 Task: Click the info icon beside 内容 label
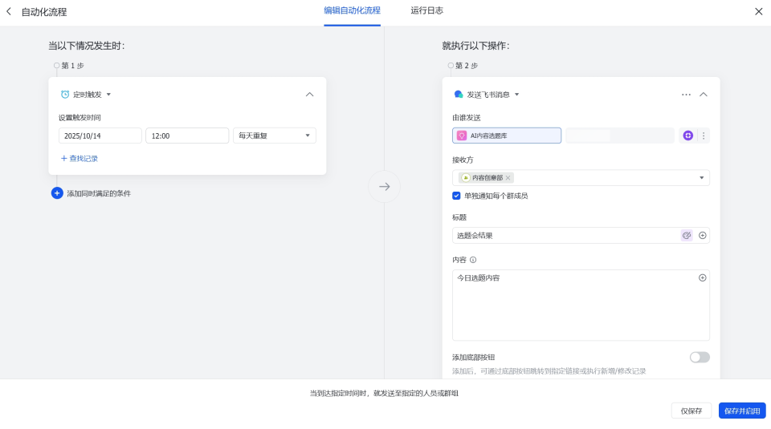[473, 260]
